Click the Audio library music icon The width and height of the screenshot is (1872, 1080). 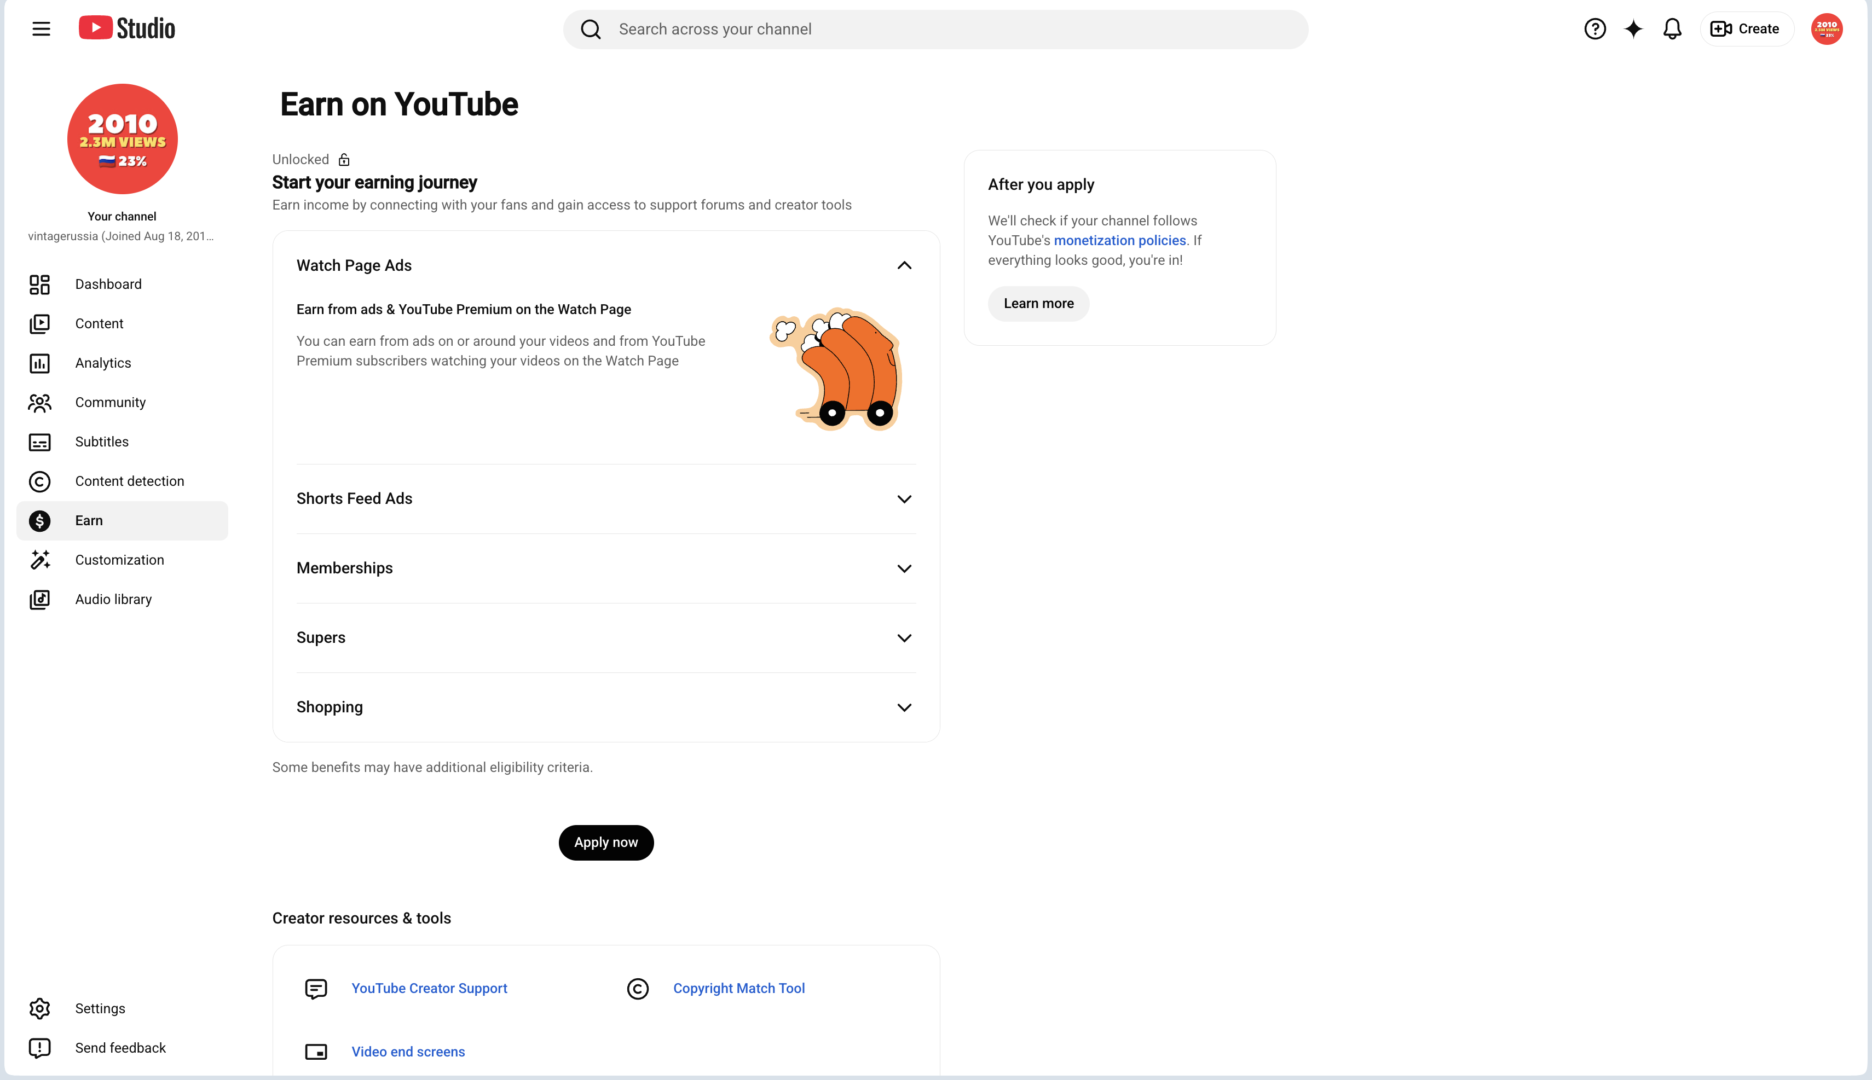[39, 599]
